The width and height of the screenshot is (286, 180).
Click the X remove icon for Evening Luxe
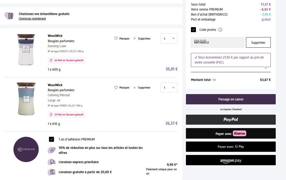(x=135, y=38)
